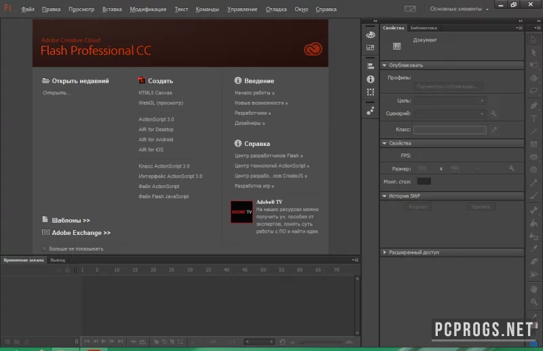
Task: Select the Eyedropper tool
Action: pos(533,248)
